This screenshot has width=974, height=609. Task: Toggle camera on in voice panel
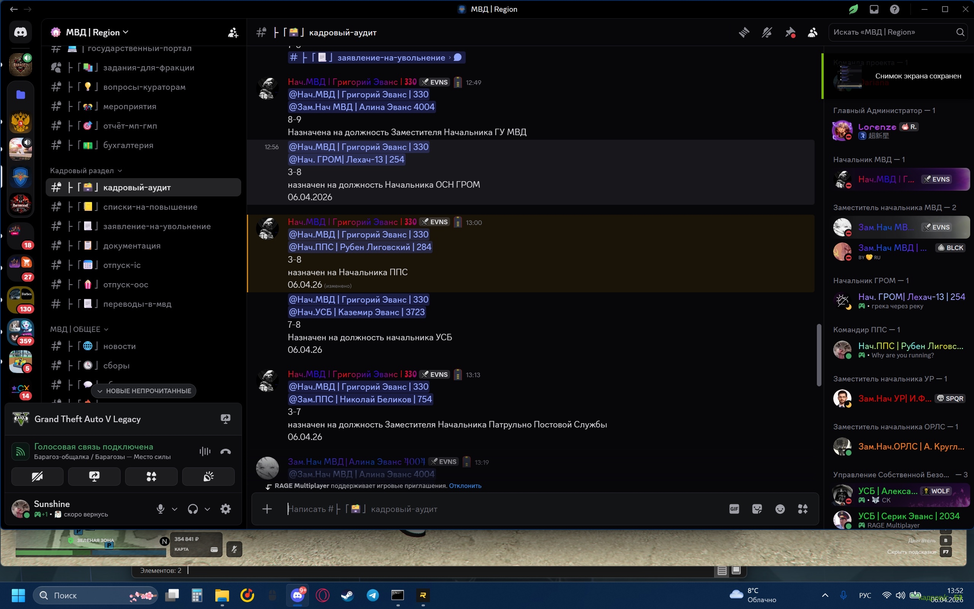click(37, 477)
